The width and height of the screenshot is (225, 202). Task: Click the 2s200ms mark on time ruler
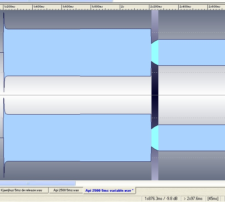pyautogui.click(x=156, y=7)
